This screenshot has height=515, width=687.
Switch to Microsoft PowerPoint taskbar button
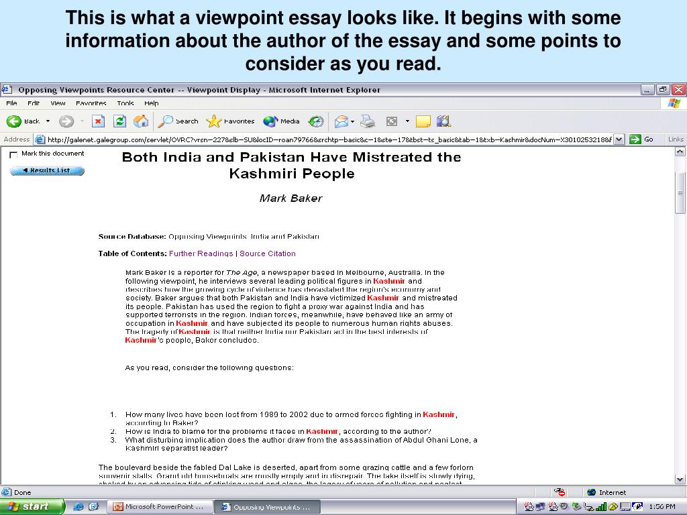pyautogui.click(x=160, y=507)
